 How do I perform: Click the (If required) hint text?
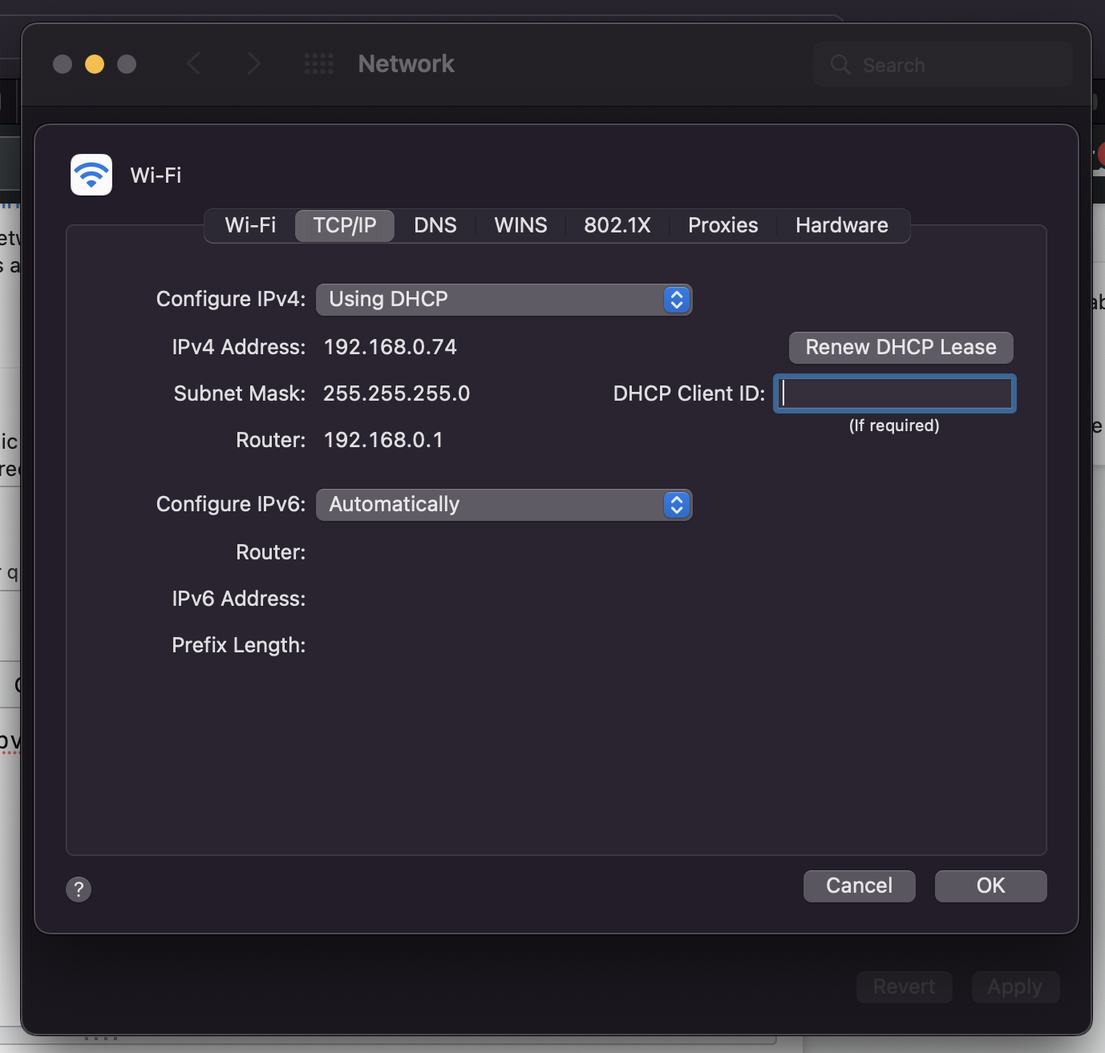point(894,426)
